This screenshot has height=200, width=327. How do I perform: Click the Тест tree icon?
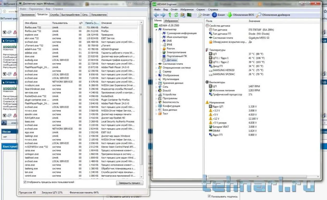coord(160,114)
